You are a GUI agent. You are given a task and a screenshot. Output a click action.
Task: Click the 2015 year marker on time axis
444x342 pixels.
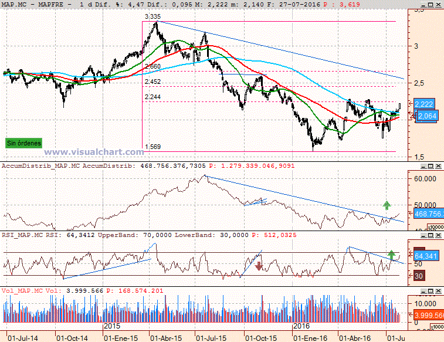(112, 326)
